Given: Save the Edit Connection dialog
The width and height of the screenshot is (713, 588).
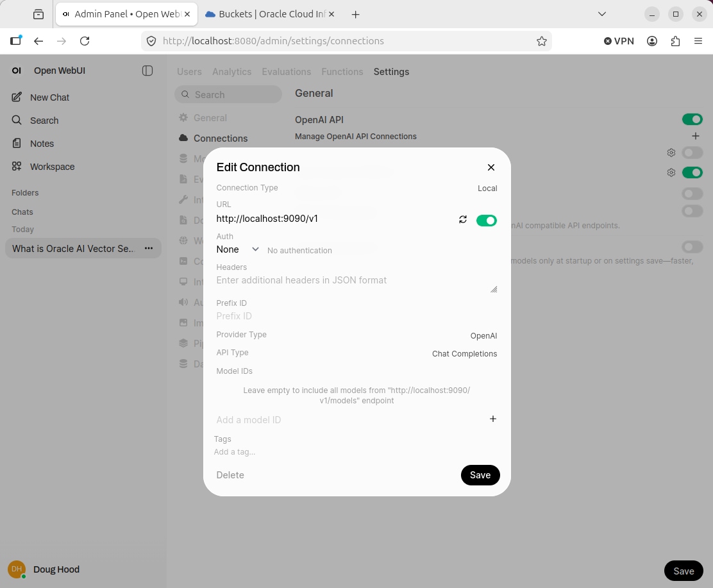Looking at the screenshot, I should (480, 475).
